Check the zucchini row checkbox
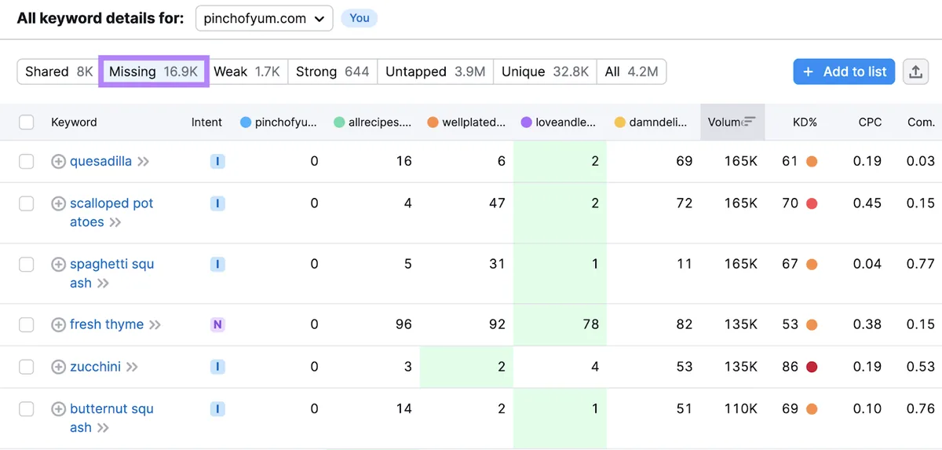 27,367
